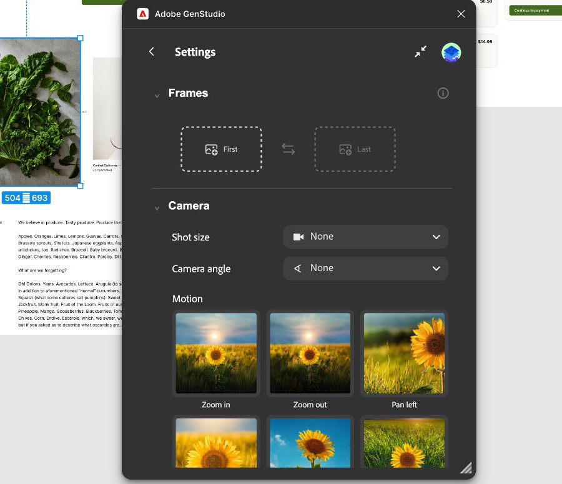The image size is (562, 484).
Task: Open the Shot size dropdown
Action: 365,237
